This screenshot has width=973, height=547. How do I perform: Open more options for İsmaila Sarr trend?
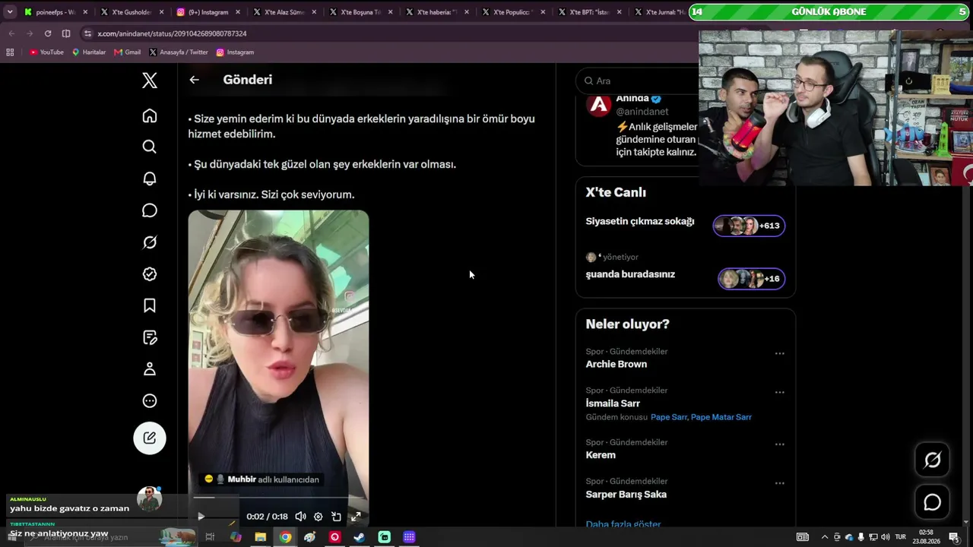[x=779, y=392]
